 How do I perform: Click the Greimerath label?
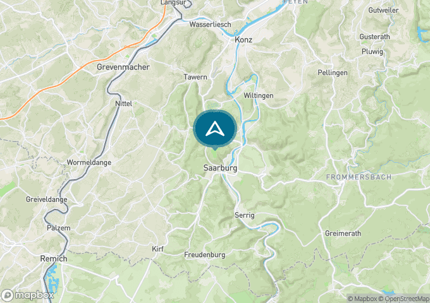pos(343,234)
